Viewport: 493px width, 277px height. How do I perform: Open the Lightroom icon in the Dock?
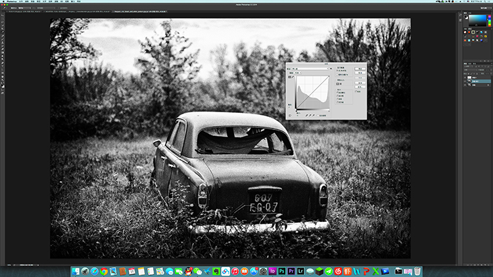pos(302,270)
